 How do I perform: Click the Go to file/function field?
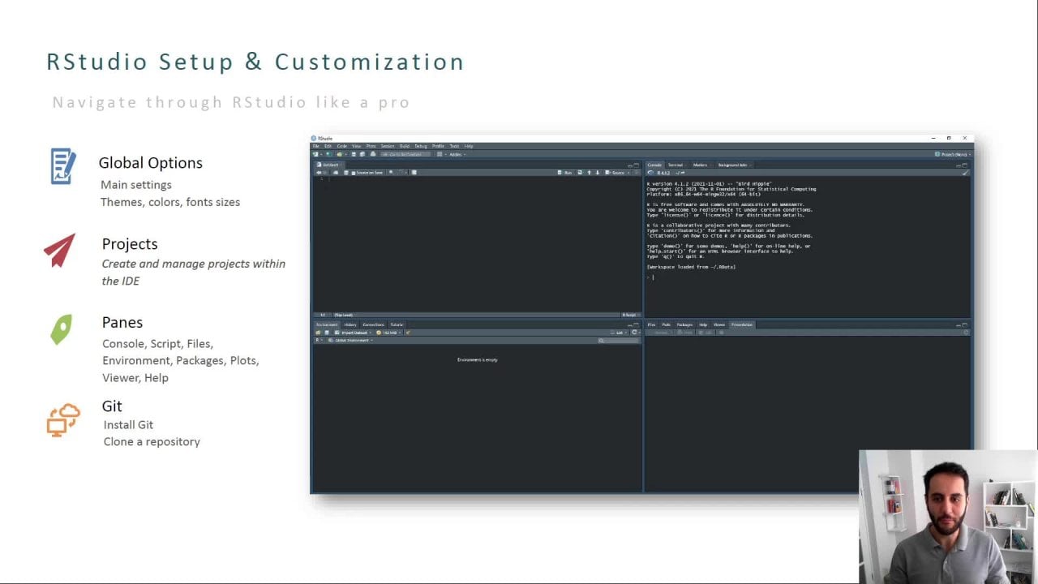point(405,154)
